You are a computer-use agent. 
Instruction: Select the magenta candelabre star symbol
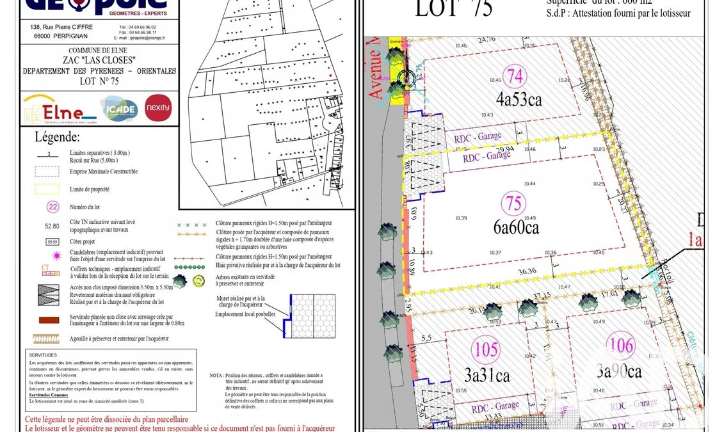point(56,256)
